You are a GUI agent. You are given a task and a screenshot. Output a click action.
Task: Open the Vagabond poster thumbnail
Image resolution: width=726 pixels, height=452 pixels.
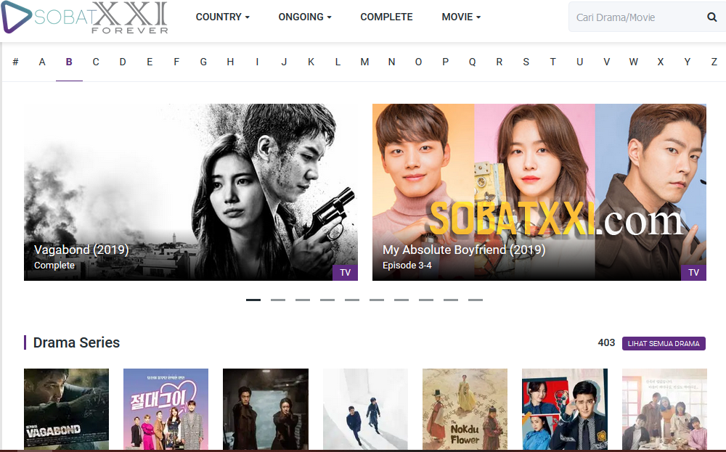(x=66, y=409)
